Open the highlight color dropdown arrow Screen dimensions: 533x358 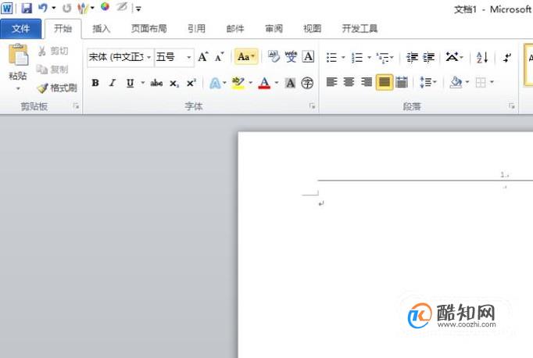(x=251, y=83)
